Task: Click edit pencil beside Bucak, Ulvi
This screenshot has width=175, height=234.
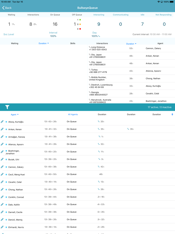Action: click(x=2, y=159)
